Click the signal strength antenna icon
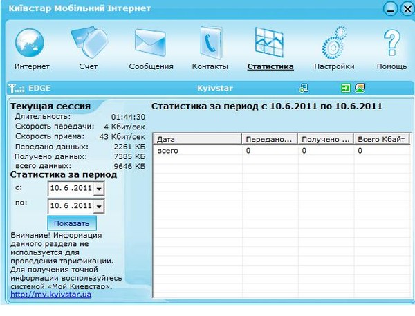Viewport: 415px width, 316px height. [16, 89]
